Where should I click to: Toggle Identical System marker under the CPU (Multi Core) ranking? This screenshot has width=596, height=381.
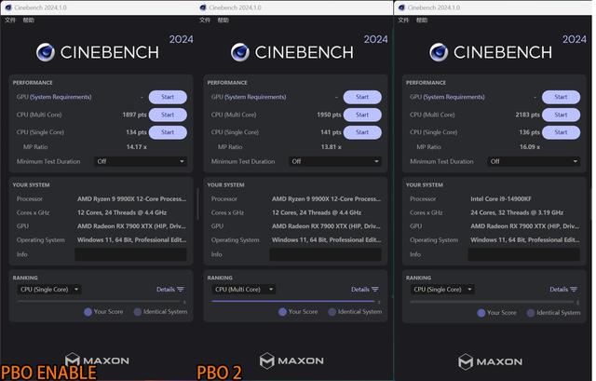332,312
